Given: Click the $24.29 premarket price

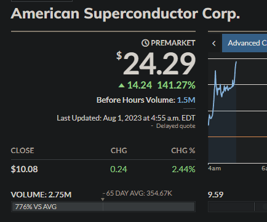Looking at the screenshot, I should coord(156,63).
